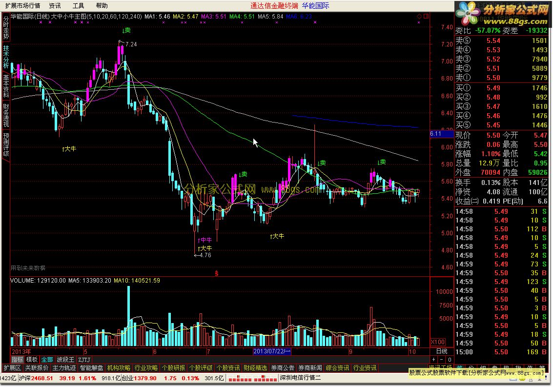The height and width of the screenshot is (387, 553).
Task: Click the chart title 华能国际(日线) 大中小牛主图
Action: 76,17
